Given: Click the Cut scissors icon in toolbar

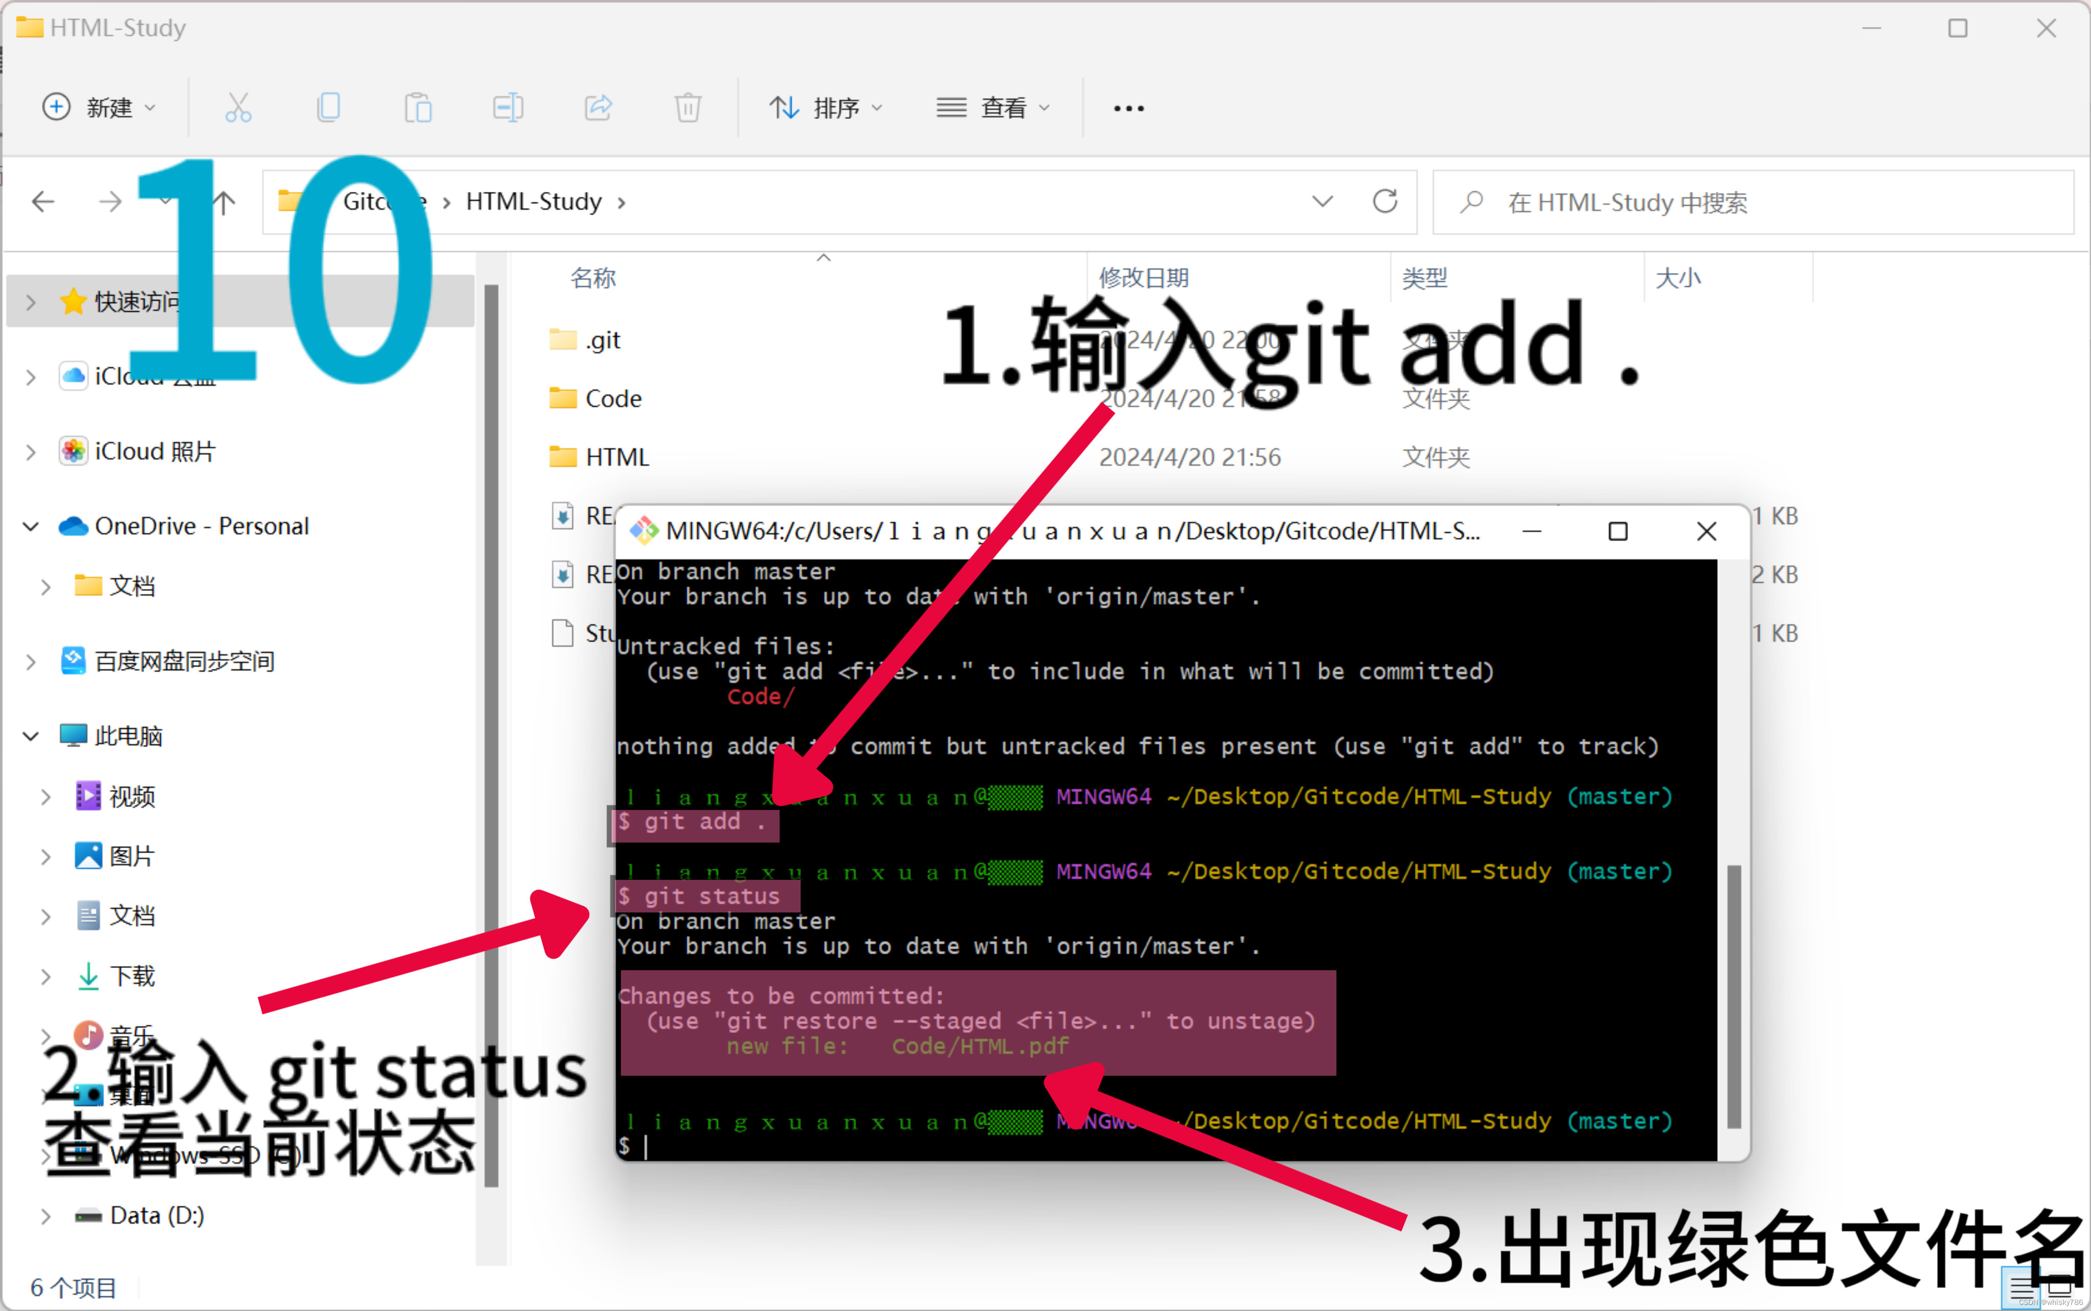Looking at the screenshot, I should [237, 108].
